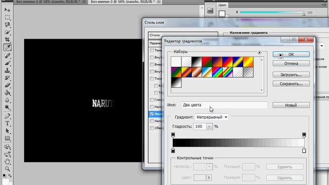
Task: Select the History Brush tool
Action: click(7, 78)
